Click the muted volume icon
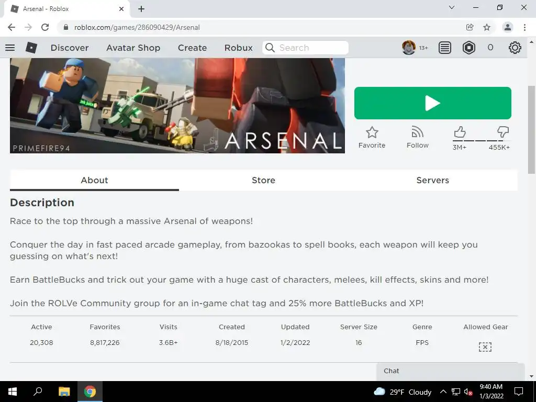The width and height of the screenshot is (536, 402). coord(468,392)
